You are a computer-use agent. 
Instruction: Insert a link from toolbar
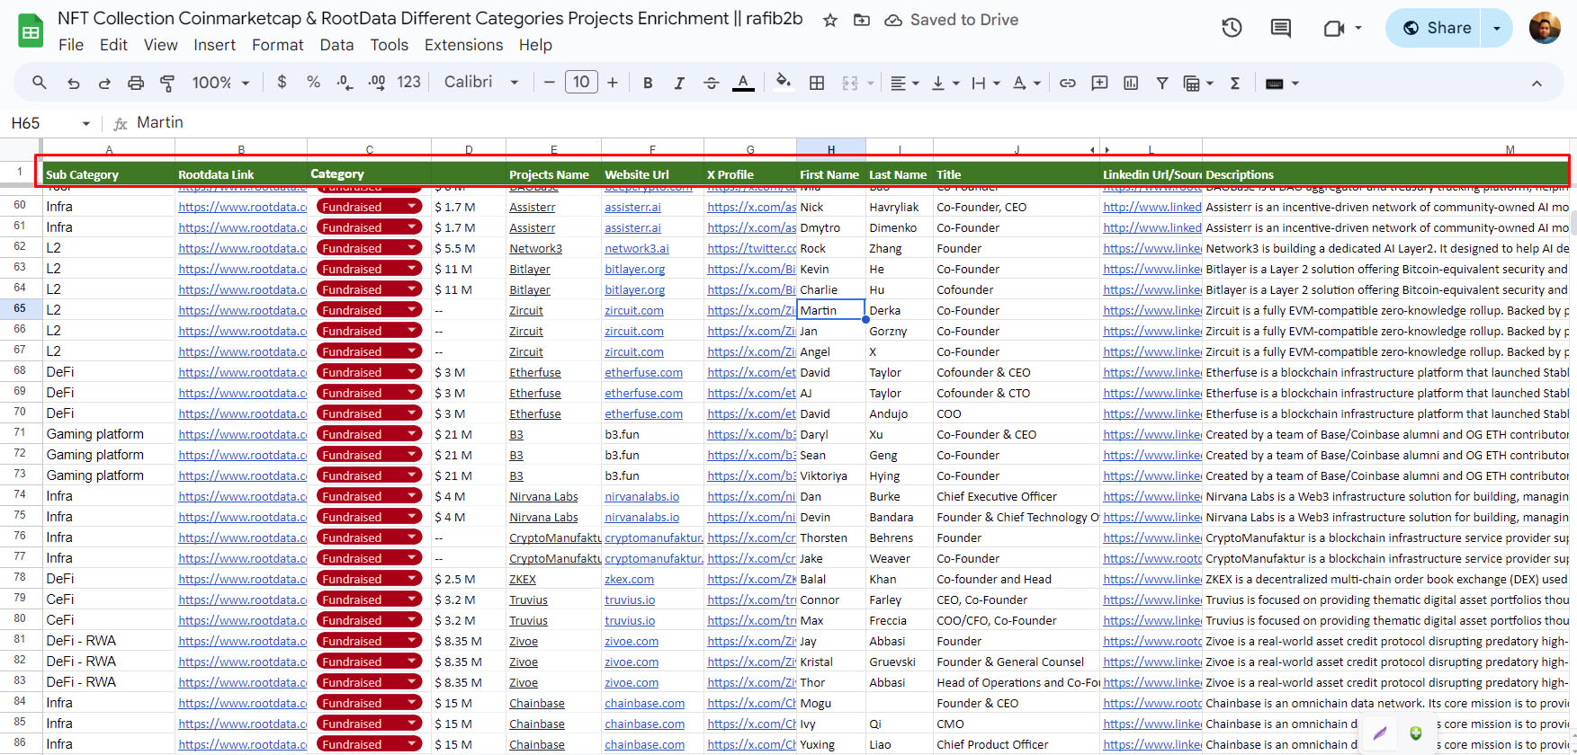click(1068, 83)
